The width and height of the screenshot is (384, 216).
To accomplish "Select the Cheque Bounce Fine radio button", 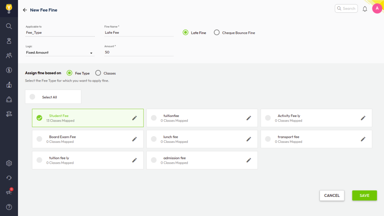I will (x=217, y=33).
